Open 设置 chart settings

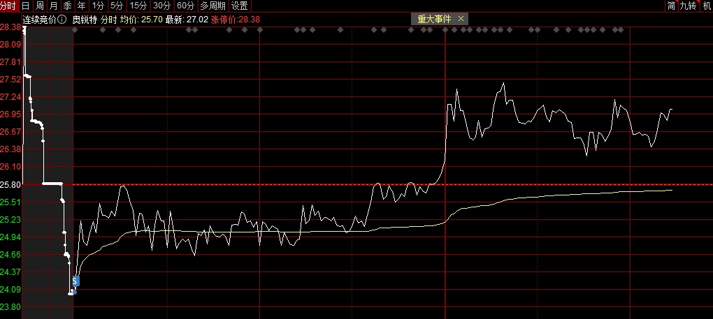coord(239,6)
